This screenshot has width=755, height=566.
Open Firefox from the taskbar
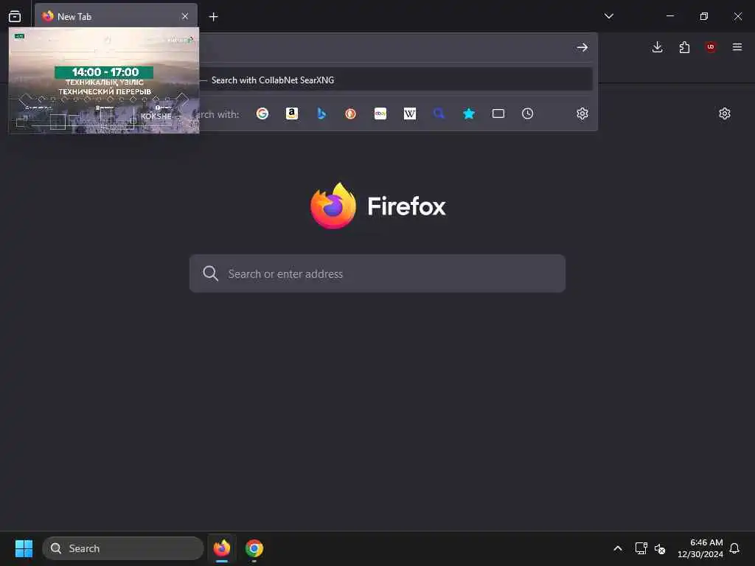pos(221,548)
